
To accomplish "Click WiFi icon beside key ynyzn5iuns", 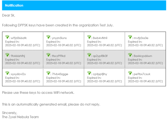I will coord(48,37).
